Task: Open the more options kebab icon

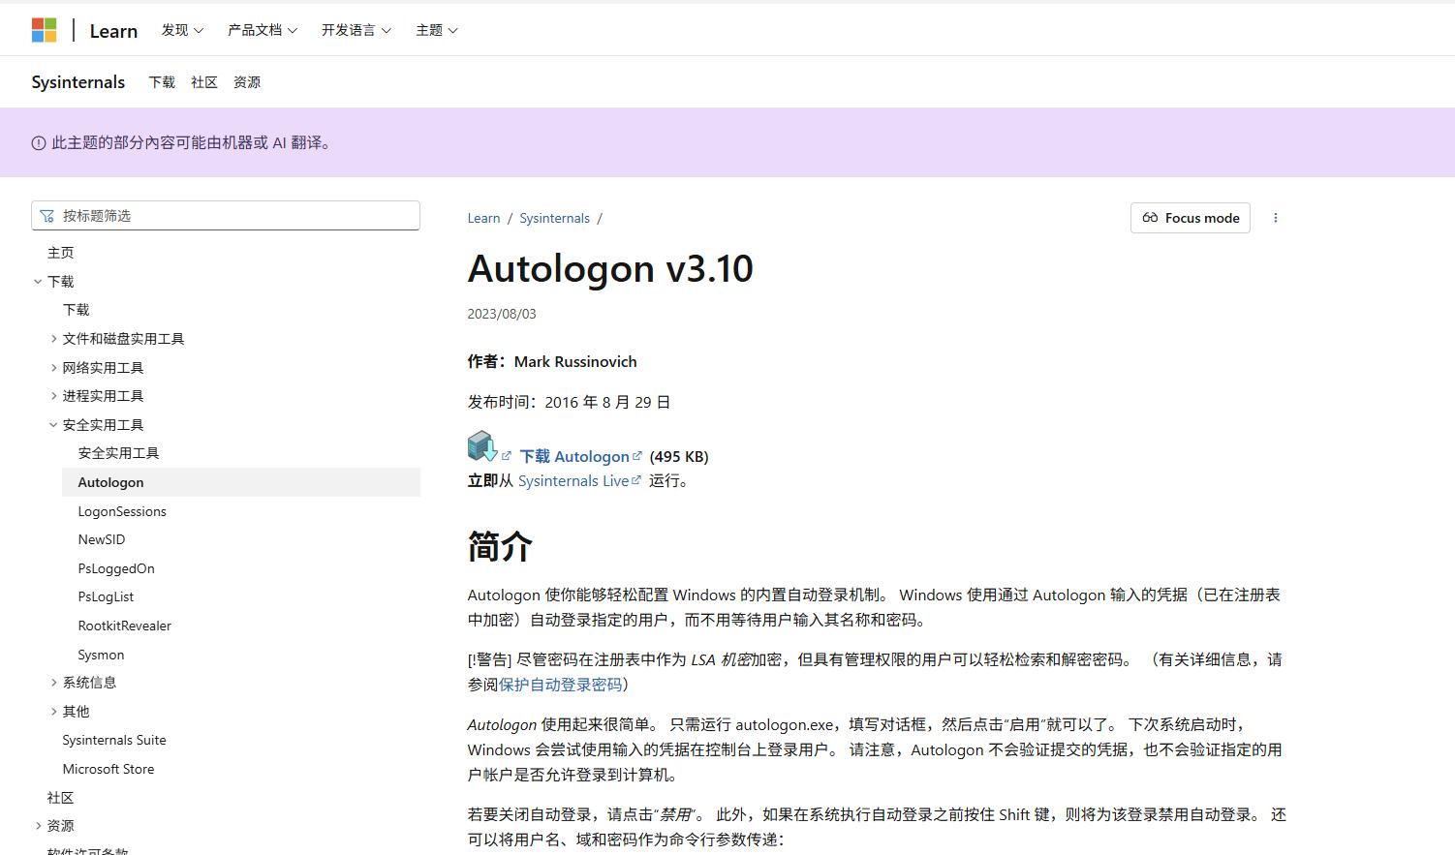Action: tap(1276, 218)
